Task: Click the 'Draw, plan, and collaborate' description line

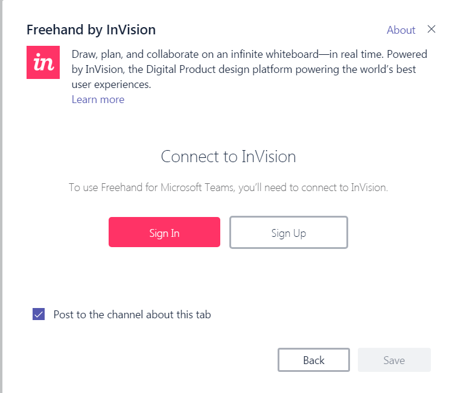Action: click(x=249, y=54)
